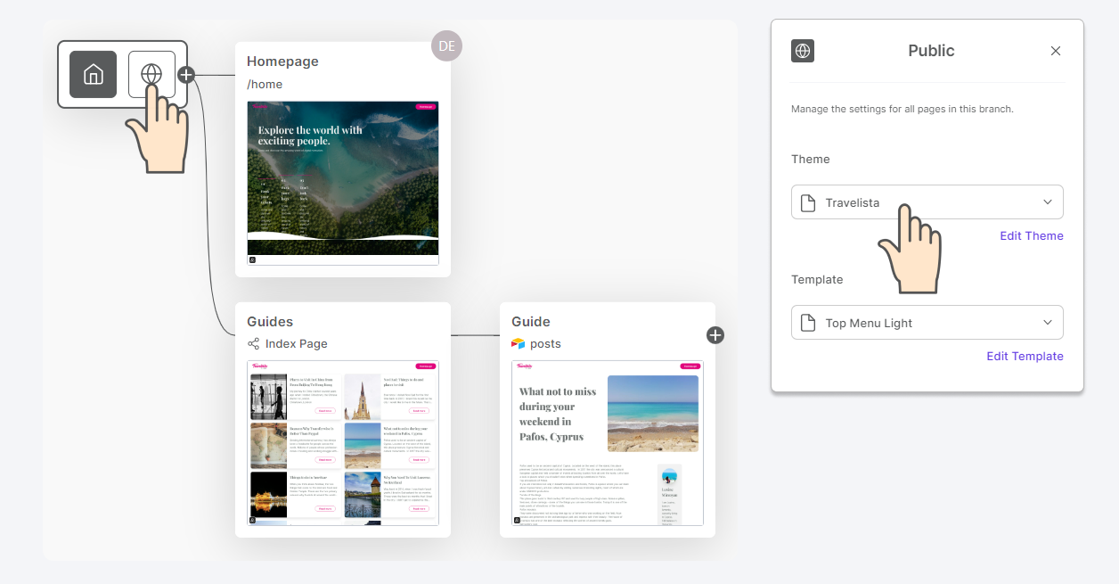
Task: Open the Homepage preview thumbnail
Action: pos(343,183)
